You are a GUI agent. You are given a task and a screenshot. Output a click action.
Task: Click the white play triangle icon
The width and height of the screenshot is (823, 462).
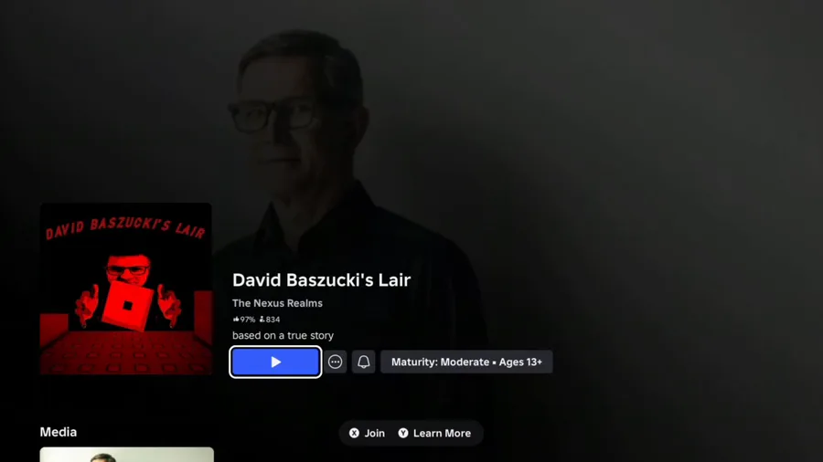[275, 362]
